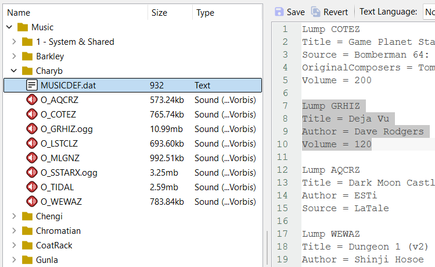
Task: Click O_TIDAL's 'Sound (...Vorbis)' type cell
Action: pos(225,187)
